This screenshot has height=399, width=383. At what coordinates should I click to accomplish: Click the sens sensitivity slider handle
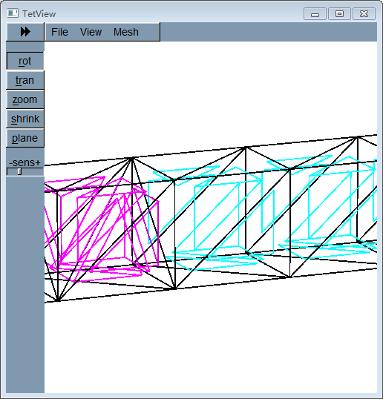19,172
